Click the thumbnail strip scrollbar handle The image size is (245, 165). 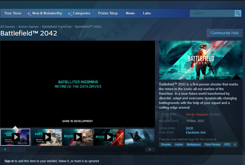pos(18,149)
